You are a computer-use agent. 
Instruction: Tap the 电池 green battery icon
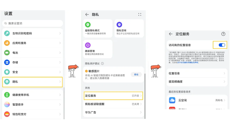tap(7, 53)
